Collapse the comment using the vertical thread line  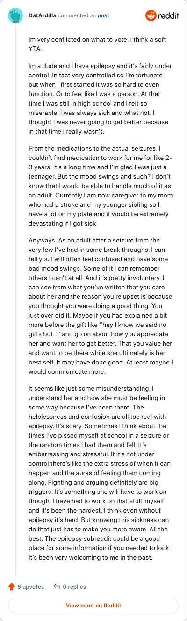pyautogui.click(x=15, y=300)
